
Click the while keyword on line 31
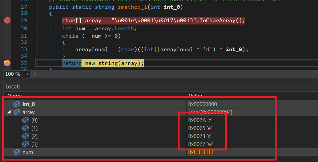point(70,36)
